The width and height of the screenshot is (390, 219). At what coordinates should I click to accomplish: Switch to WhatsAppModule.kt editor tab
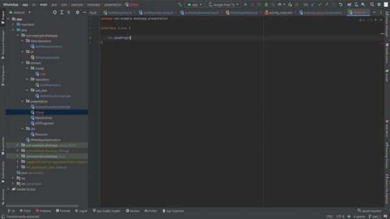243,12
